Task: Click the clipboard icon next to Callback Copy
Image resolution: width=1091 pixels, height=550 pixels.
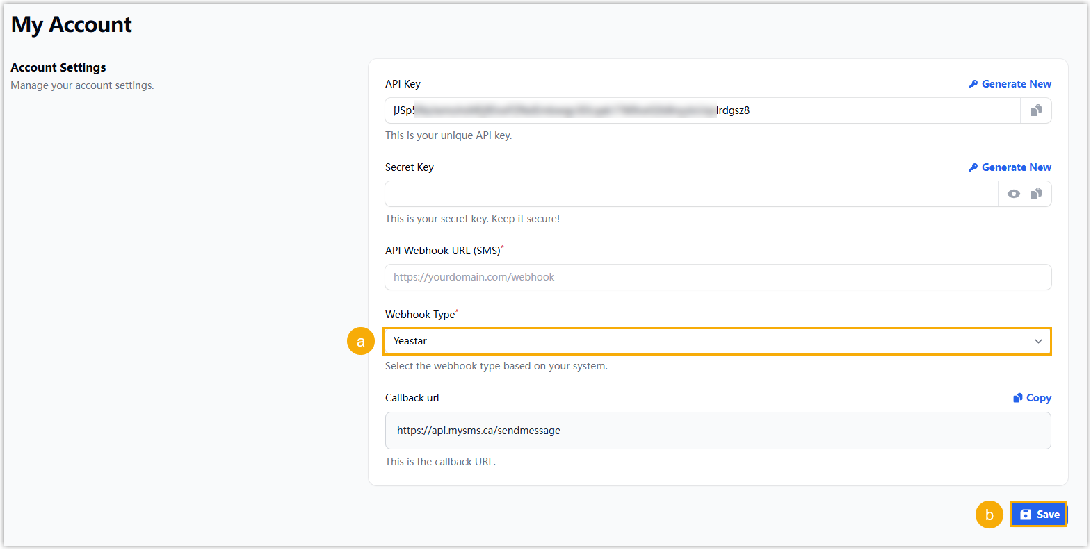Action: (1018, 398)
